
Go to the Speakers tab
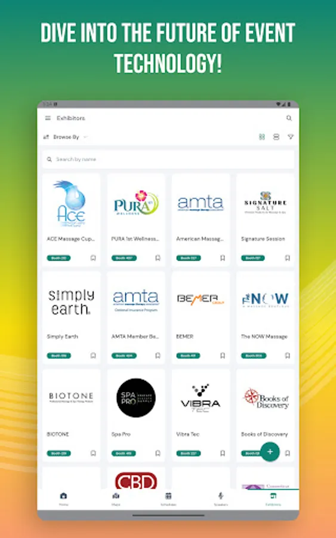pyautogui.click(x=221, y=499)
